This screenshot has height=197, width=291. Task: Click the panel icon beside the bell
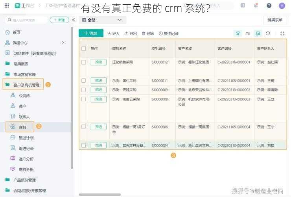[x=243, y=6]
